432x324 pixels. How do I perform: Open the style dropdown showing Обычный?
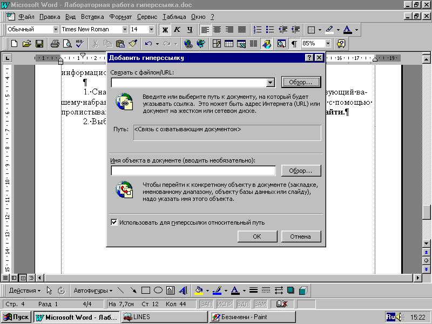click(56, 29)
